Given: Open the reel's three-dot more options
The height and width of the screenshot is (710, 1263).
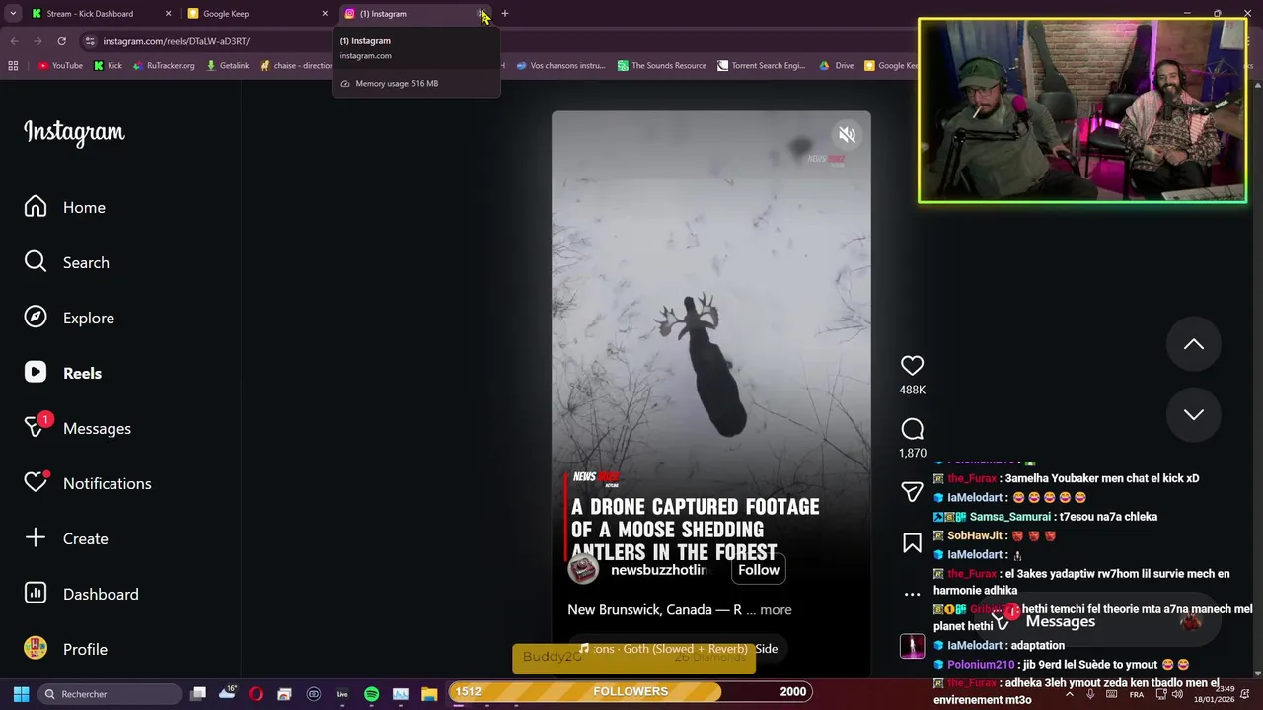Looking at the screenshot, I should pyautogui.click(x=912, y=594).
